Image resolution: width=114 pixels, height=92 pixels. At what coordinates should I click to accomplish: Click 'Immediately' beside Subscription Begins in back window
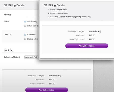point(55,76)
